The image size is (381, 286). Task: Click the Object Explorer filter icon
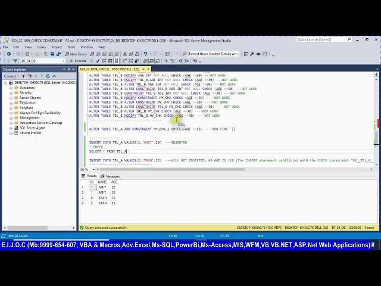[42, 76]
